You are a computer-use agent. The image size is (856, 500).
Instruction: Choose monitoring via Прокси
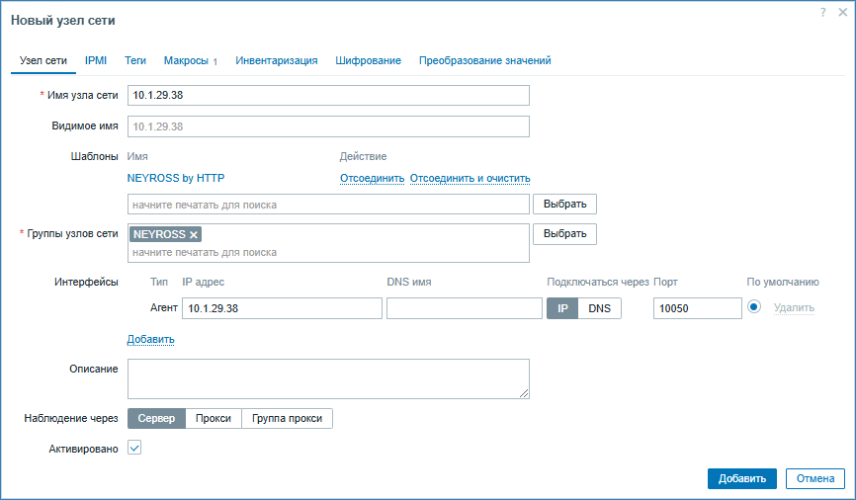click(214, 418)
